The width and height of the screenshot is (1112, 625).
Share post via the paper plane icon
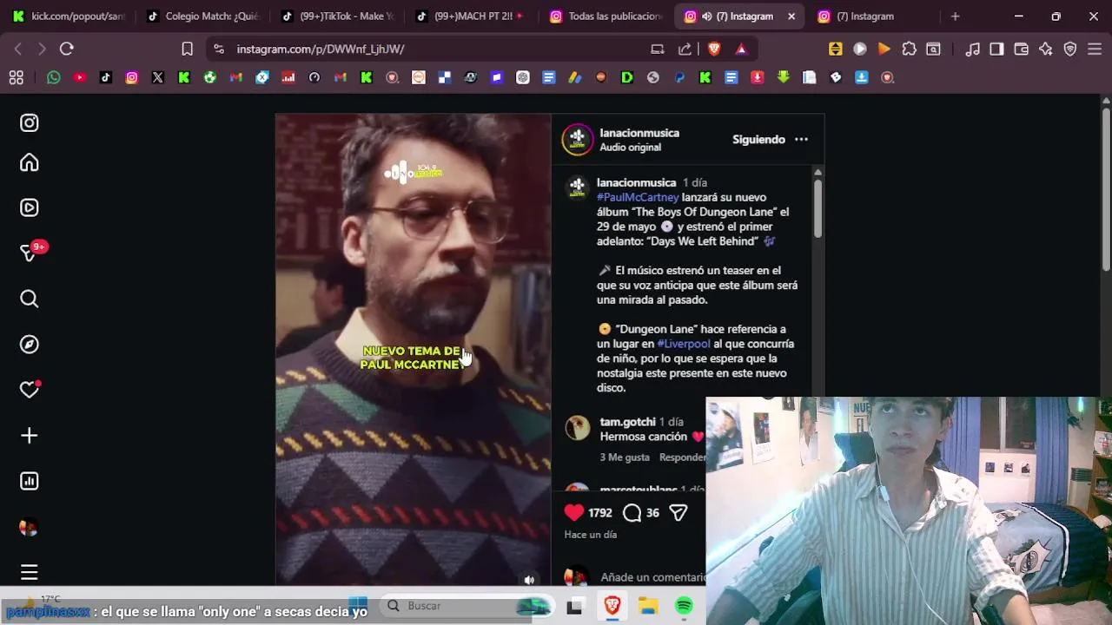point(678,512)
